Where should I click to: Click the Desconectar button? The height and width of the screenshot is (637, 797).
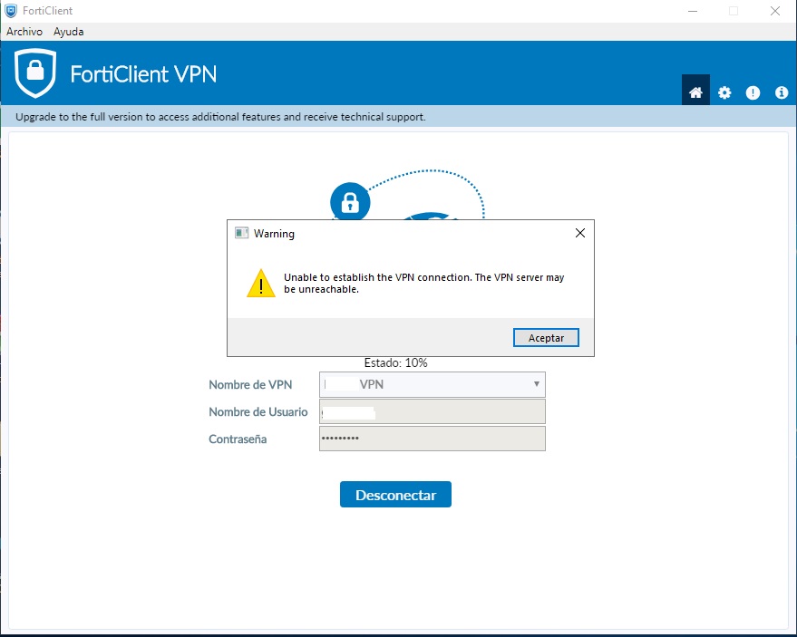(395, 495)
